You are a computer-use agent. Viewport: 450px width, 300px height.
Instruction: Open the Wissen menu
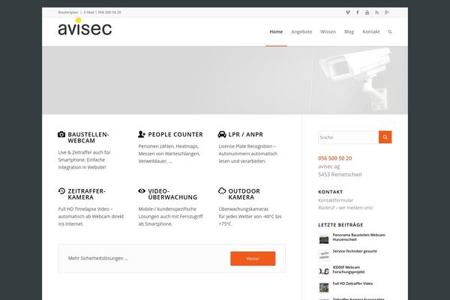[x=328, y=31]
